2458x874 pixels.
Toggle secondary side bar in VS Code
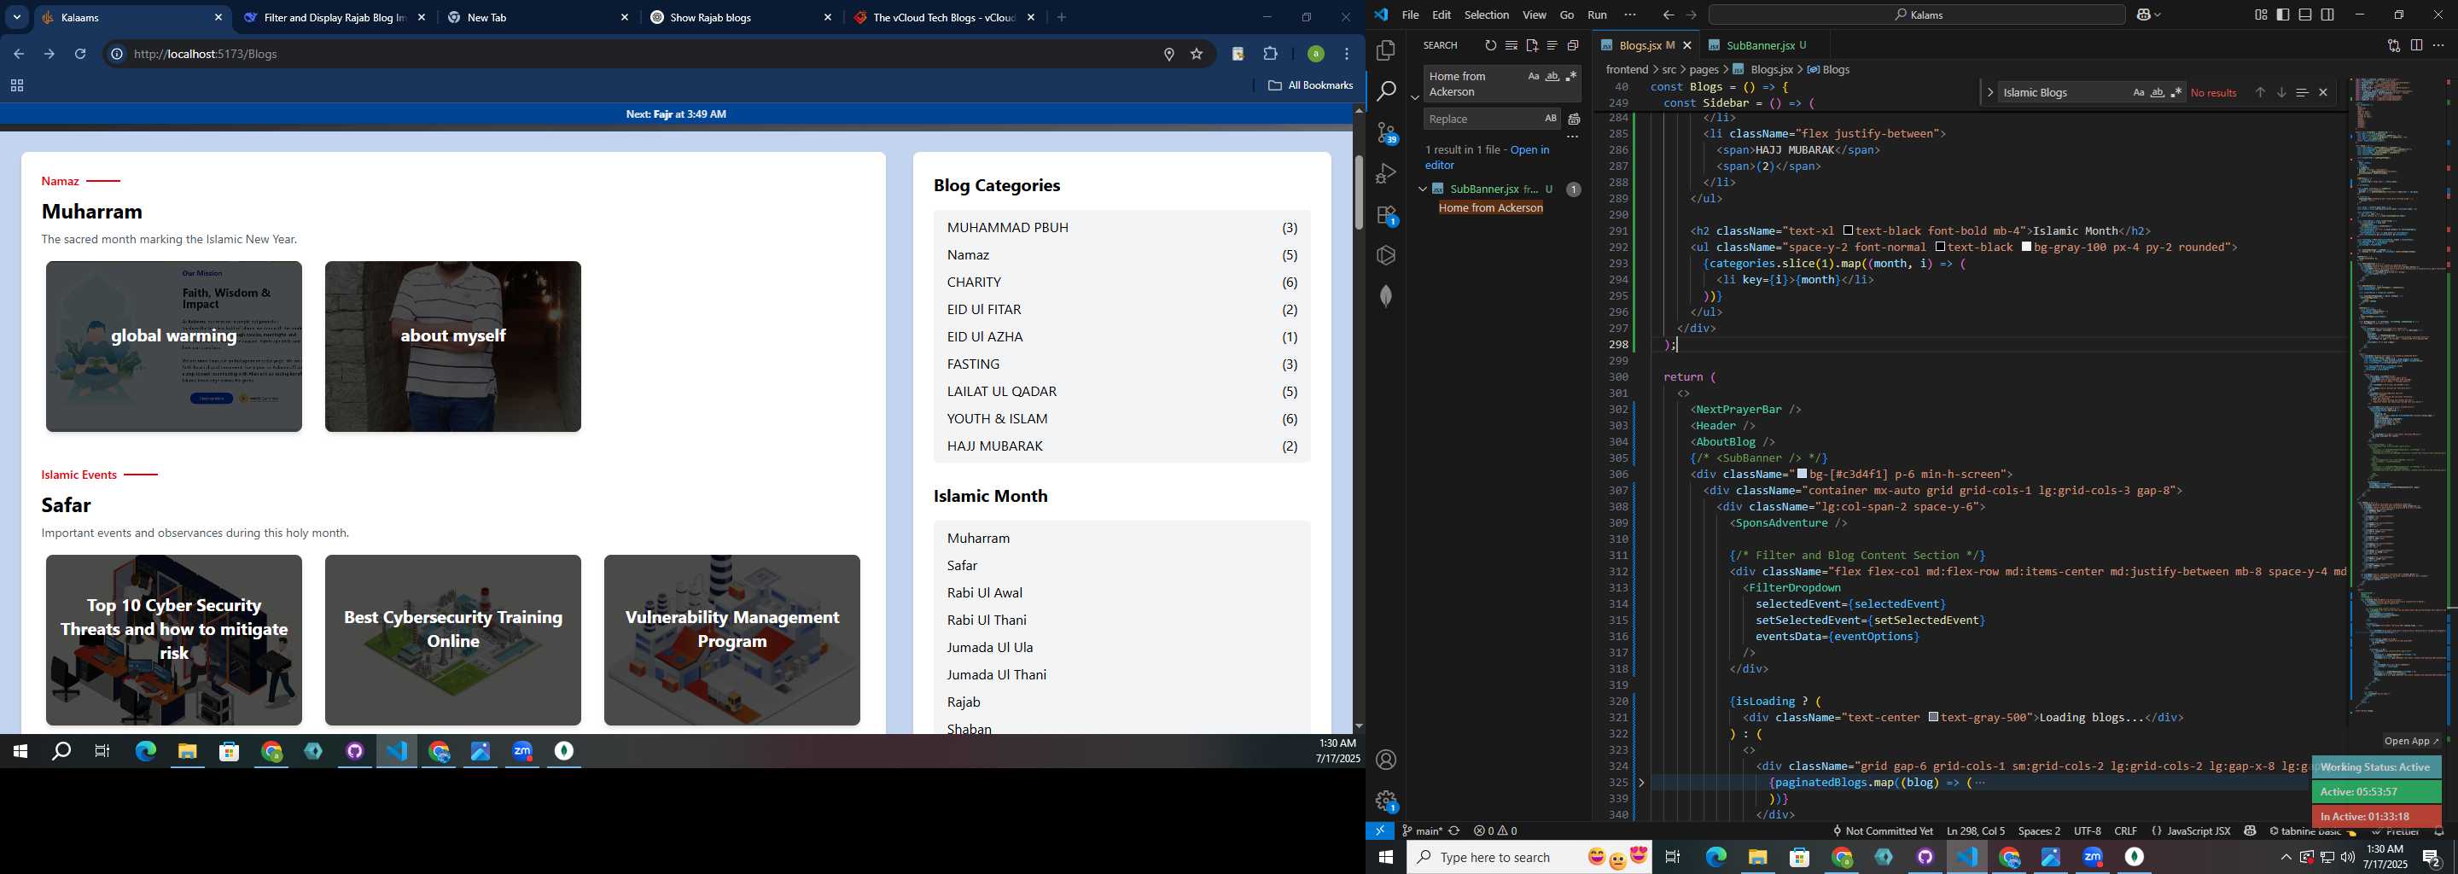point(2327,15)
